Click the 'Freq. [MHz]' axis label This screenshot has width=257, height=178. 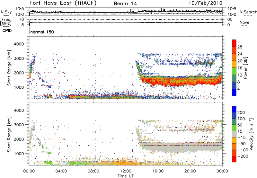point(6,22)
